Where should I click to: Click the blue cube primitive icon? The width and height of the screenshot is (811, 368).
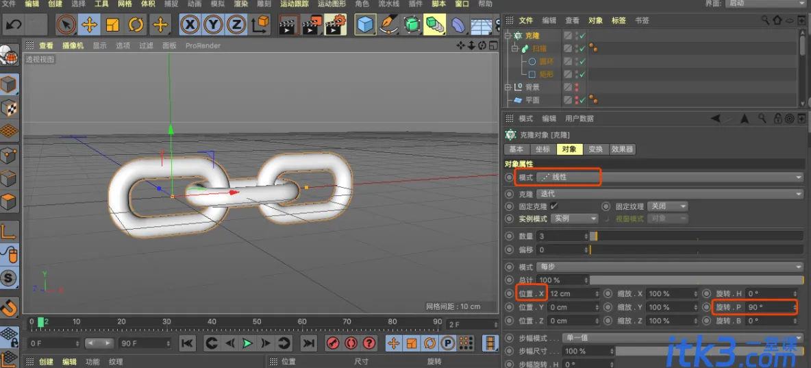click(x=365, y=24)
